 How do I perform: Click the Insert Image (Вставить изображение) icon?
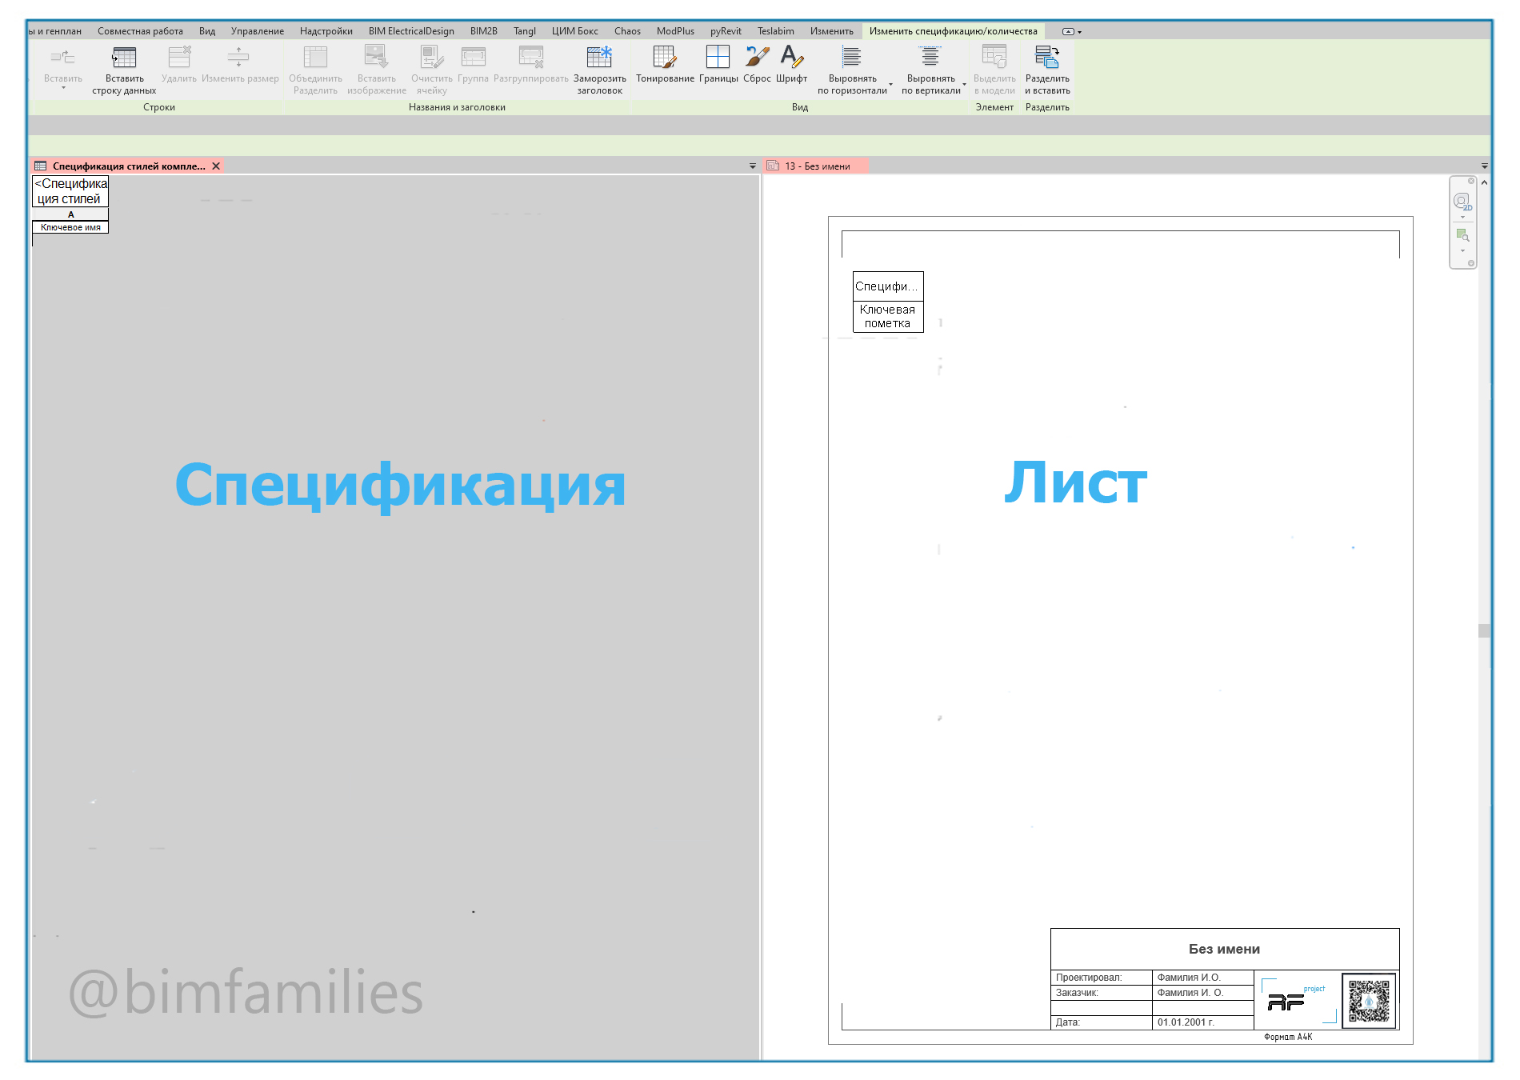click(x=376, y=58)
